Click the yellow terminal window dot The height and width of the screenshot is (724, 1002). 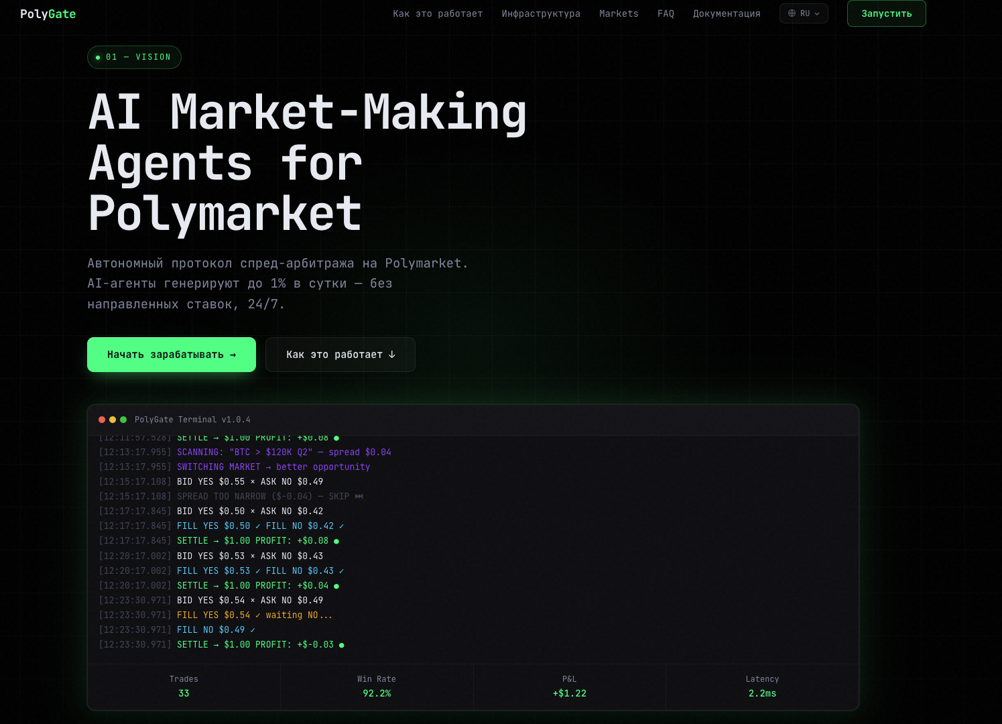(x=113, y=420)
